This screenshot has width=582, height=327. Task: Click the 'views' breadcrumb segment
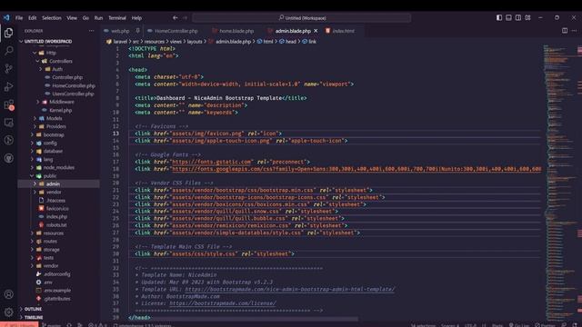176,42
